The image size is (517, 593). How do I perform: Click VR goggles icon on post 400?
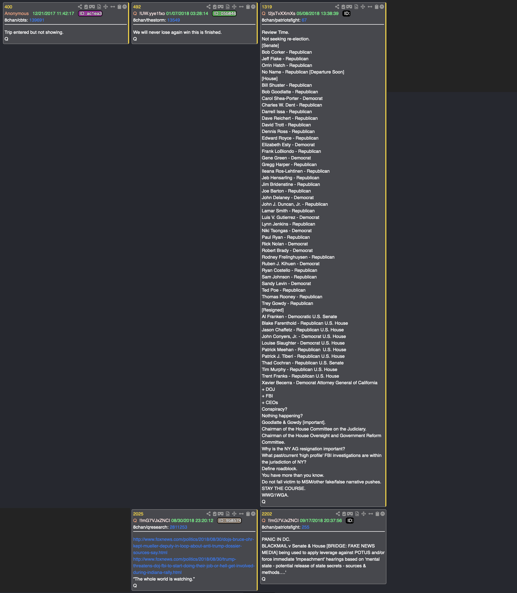92,7
